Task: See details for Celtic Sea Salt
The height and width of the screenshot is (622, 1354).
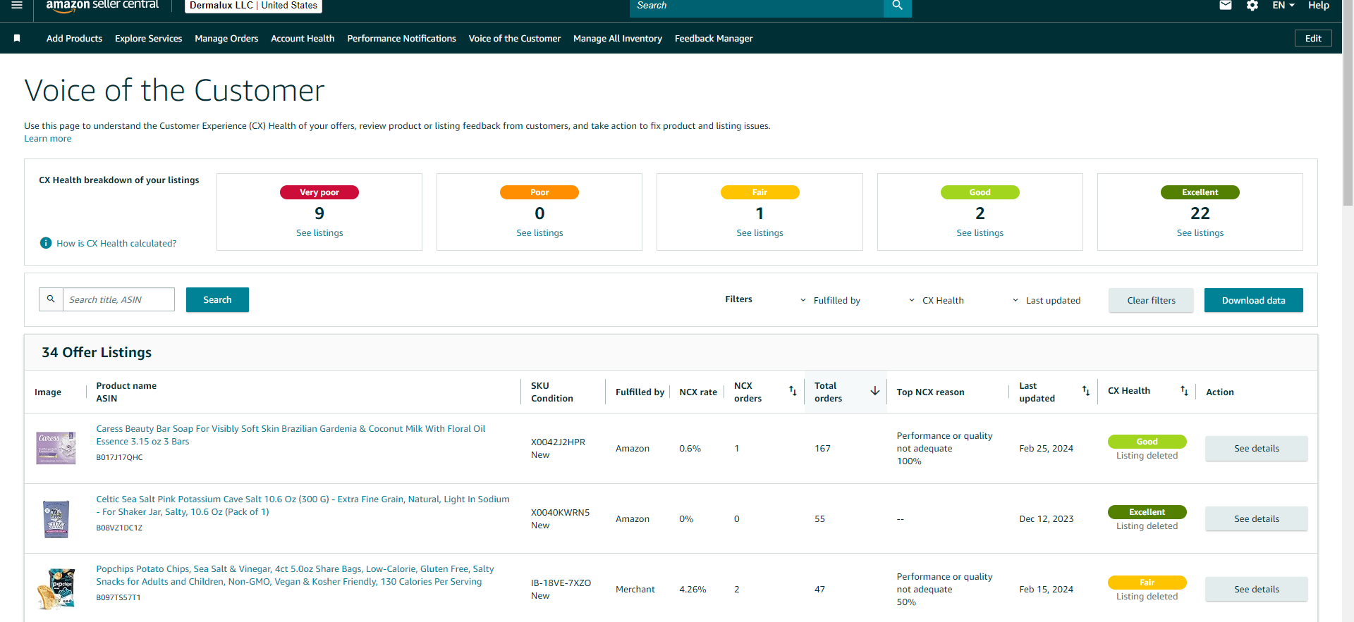Action: click(x=1256, y=519)
